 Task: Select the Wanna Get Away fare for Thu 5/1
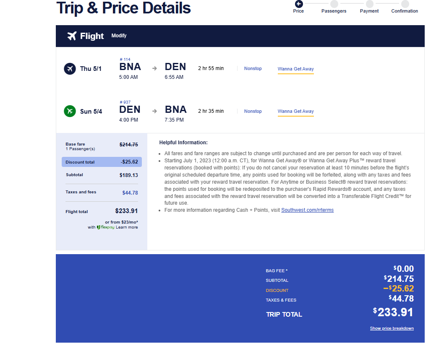point(295,69)
